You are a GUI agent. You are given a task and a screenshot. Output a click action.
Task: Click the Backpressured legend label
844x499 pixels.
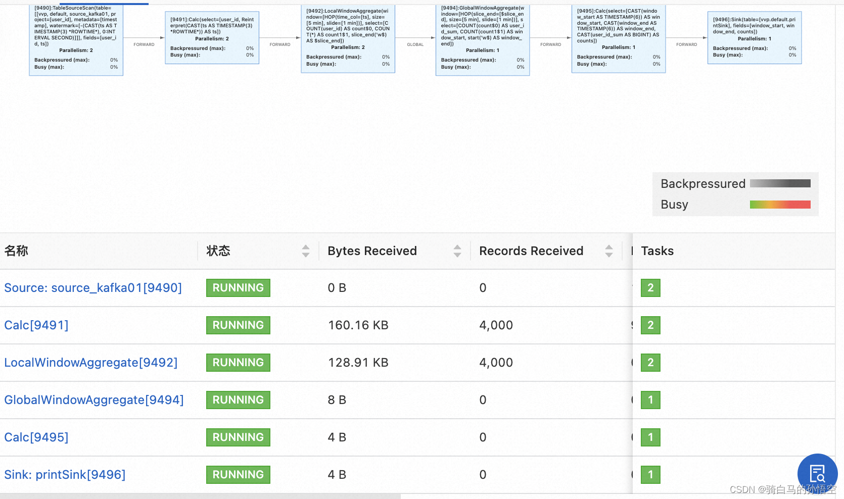703,183
